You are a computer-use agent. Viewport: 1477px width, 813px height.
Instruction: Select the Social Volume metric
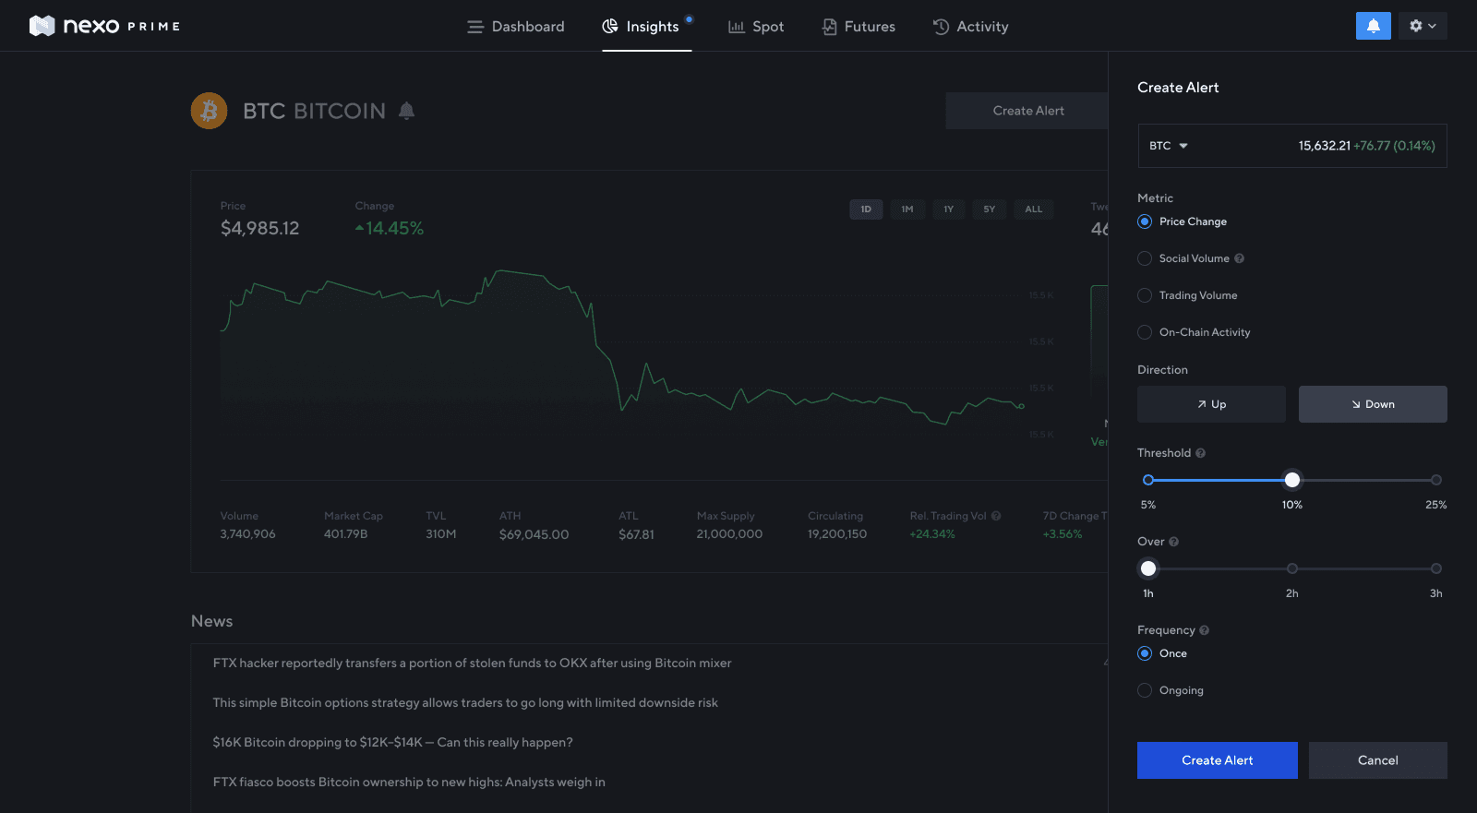pos(1145,258)
